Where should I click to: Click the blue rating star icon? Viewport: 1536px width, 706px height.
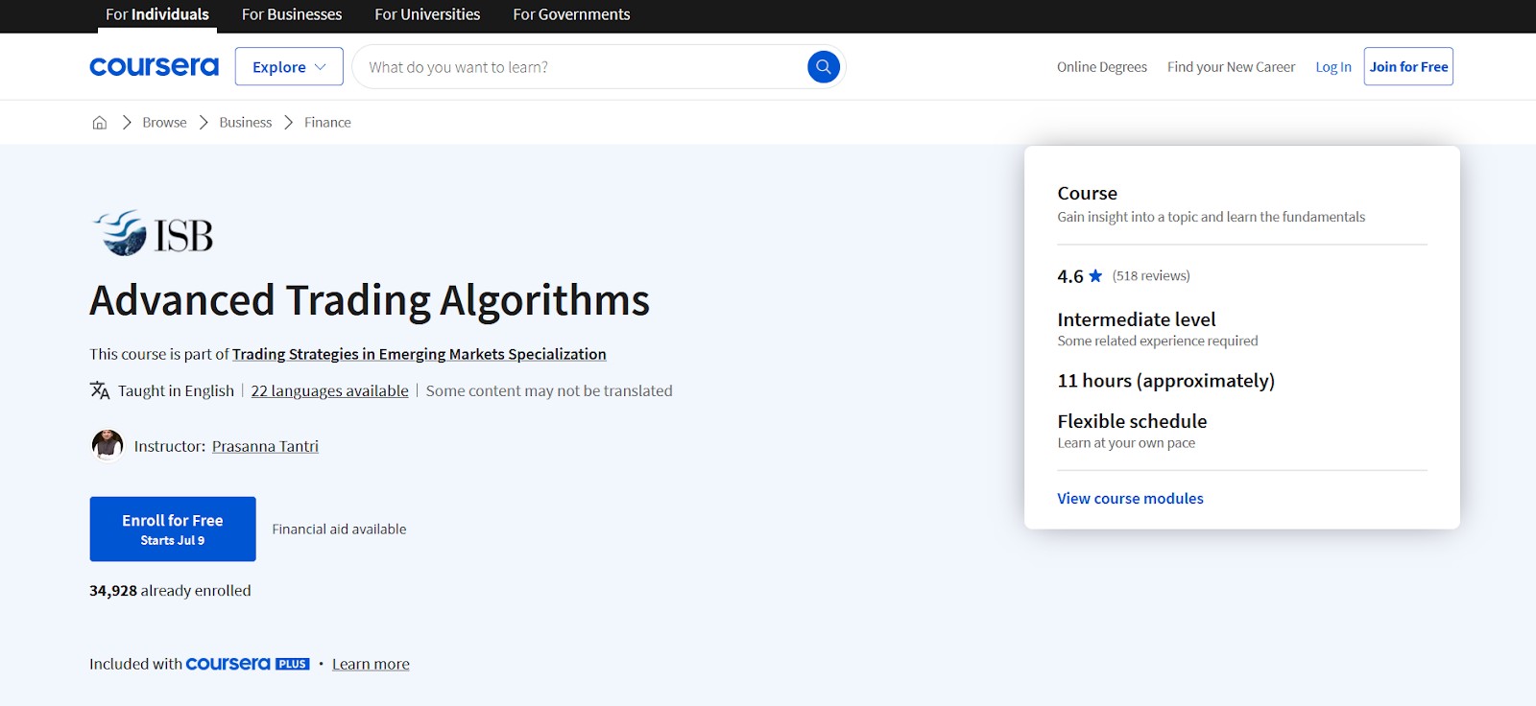tap(1095, 276)
